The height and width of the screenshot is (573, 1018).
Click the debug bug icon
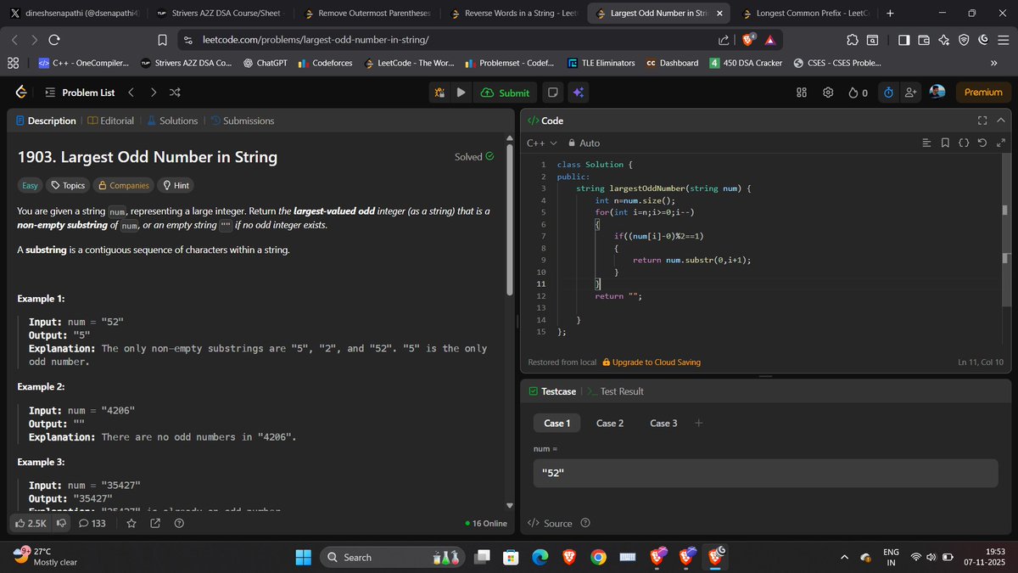tap(439, 93)
